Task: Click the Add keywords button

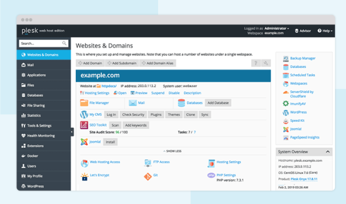Action: pyautogui.click(x=136, y=125)
